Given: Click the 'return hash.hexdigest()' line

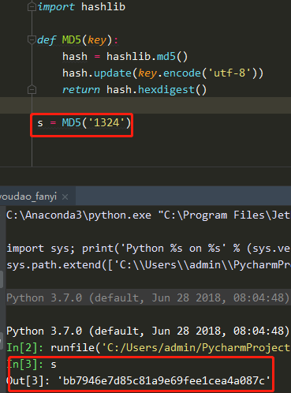Looking at the screenshot, I should coord(134,90).
